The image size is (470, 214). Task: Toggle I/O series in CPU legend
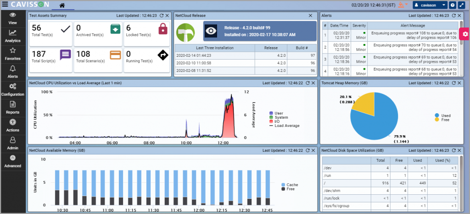[274, 121]
